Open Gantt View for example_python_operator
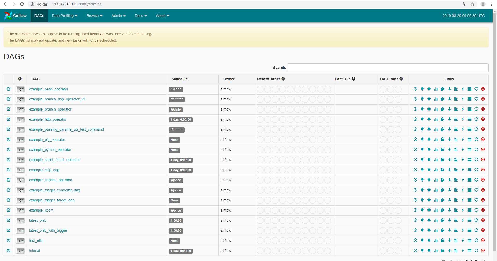The width and height of the screenshot is (497, 261). click(x=456, y=149)
